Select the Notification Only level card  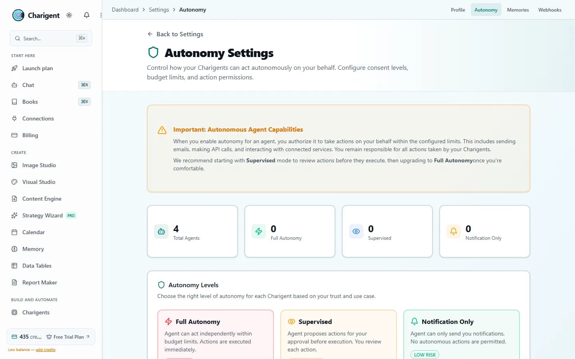462,335
